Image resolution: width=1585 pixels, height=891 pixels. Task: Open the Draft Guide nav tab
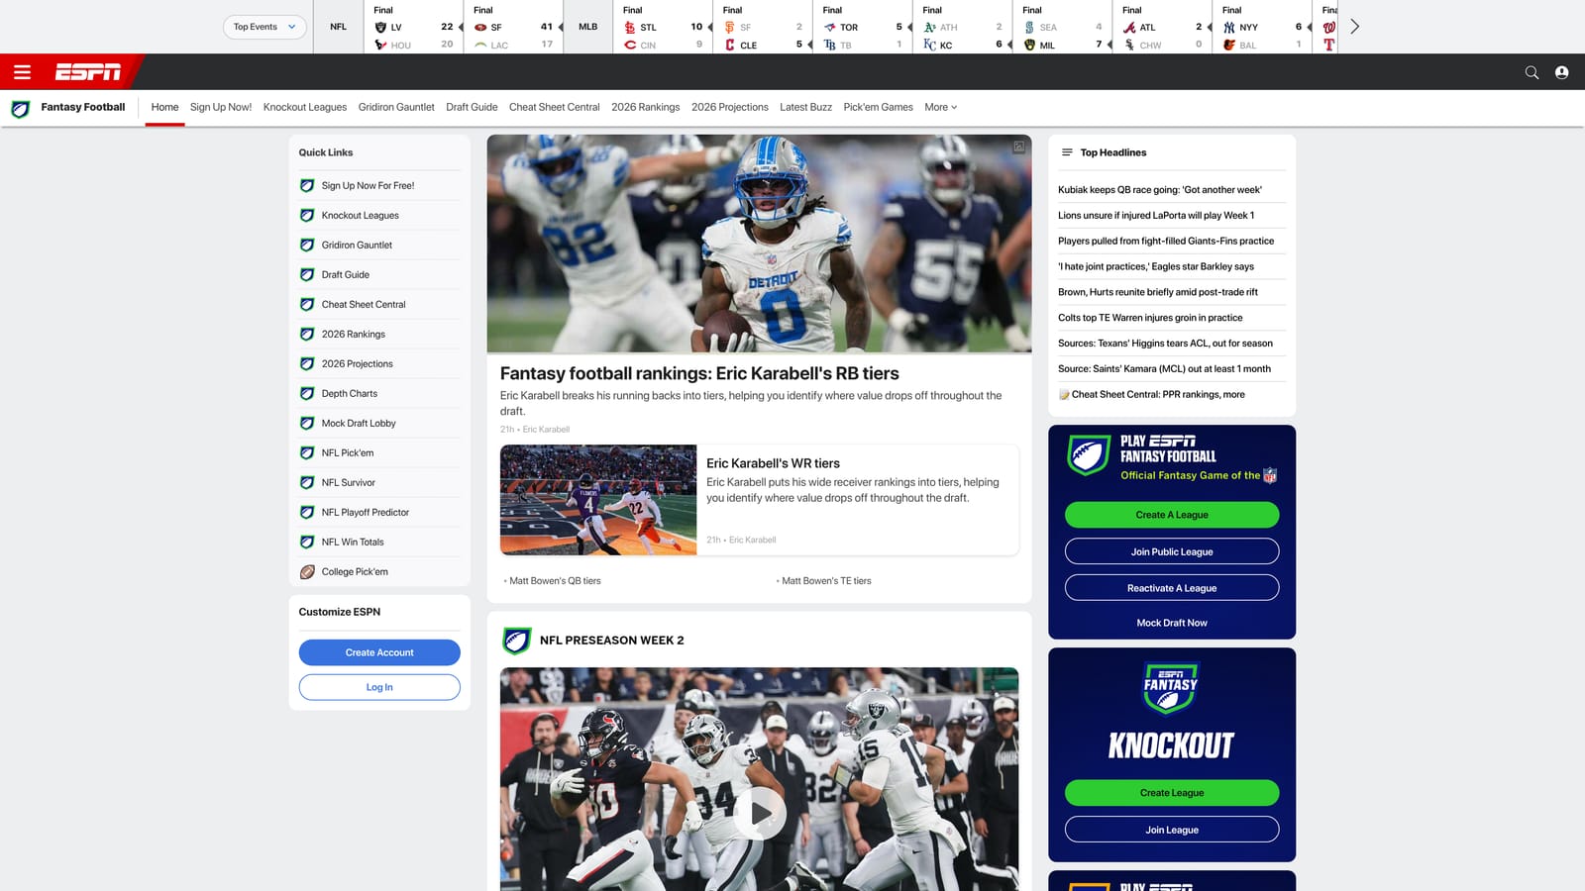(x=472, y=107)
